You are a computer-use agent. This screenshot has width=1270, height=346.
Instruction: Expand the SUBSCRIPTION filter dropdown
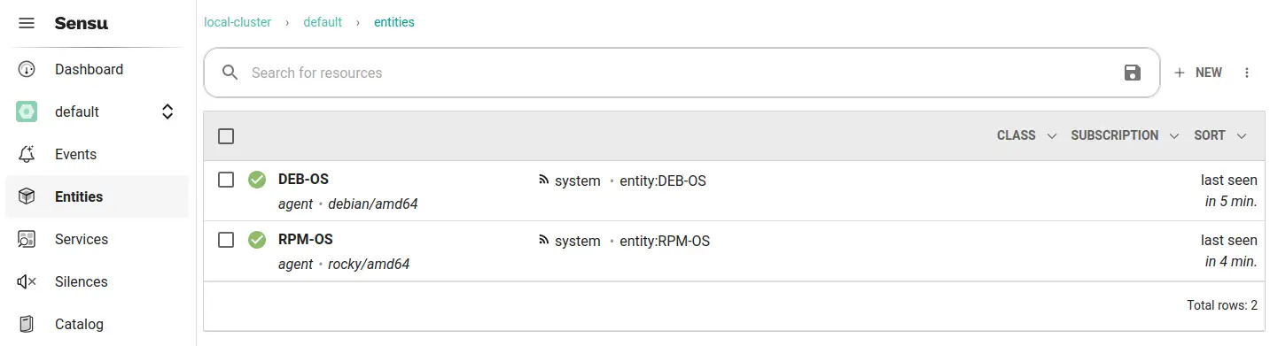coord(1125,135)
